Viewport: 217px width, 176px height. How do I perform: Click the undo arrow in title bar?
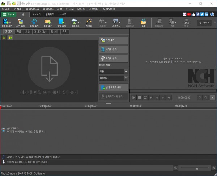[23, 4]
